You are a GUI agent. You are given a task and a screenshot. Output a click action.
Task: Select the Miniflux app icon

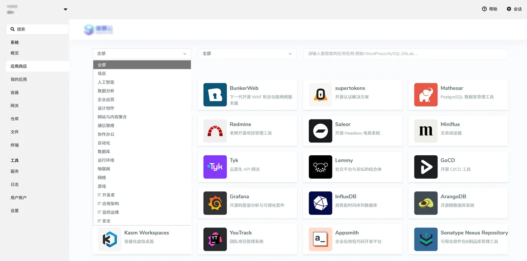(x=426, y=131)
